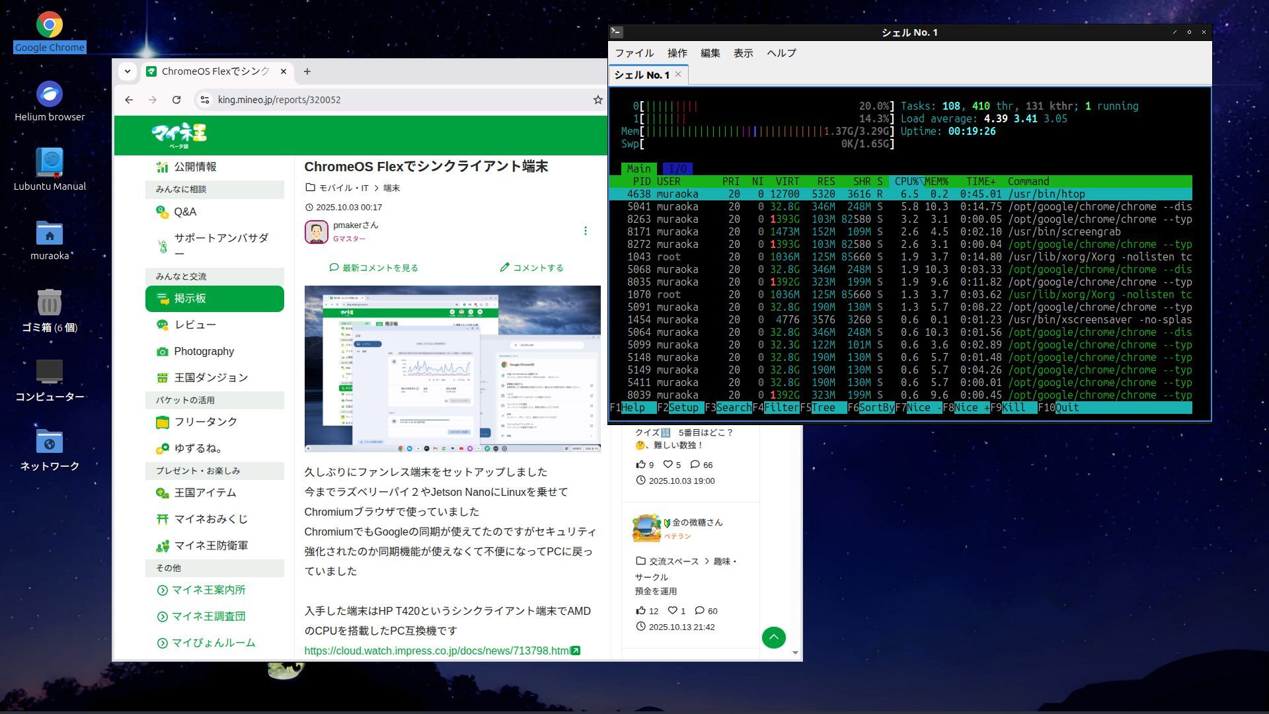Switch to the I/O tab in htop
The height and width of the screenshot is (714, 1269).
tap(677, 169)
